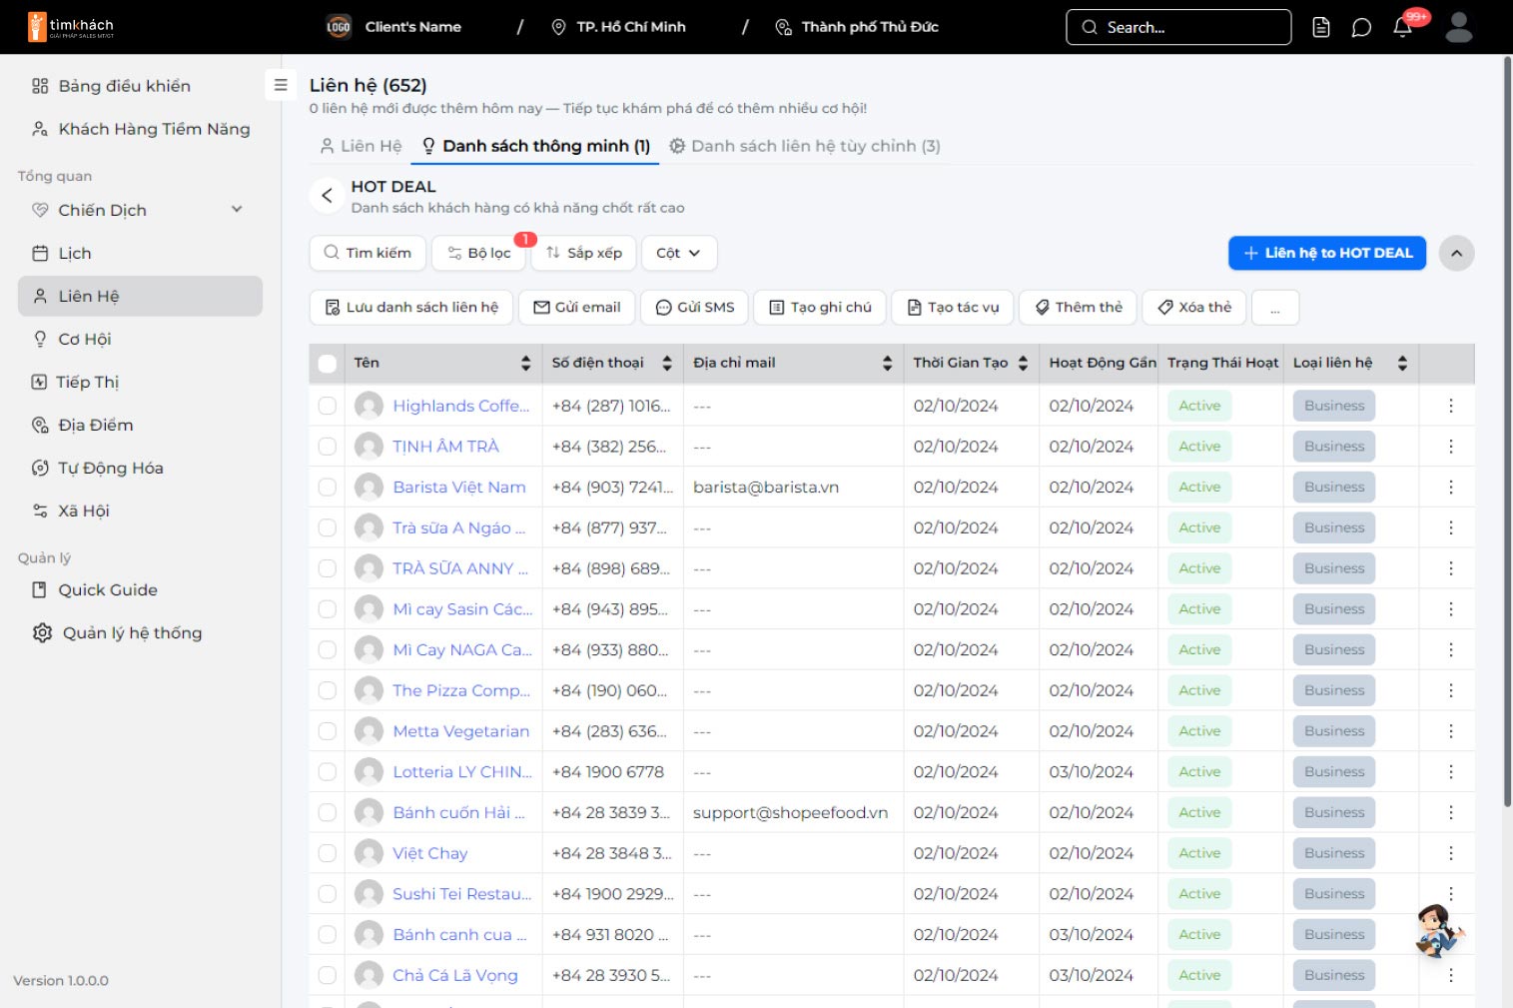Tick the checkbox for TỊNH ÂM TRÀ row
This screenshot has height=1008, width=1513.
coord(327,447)
